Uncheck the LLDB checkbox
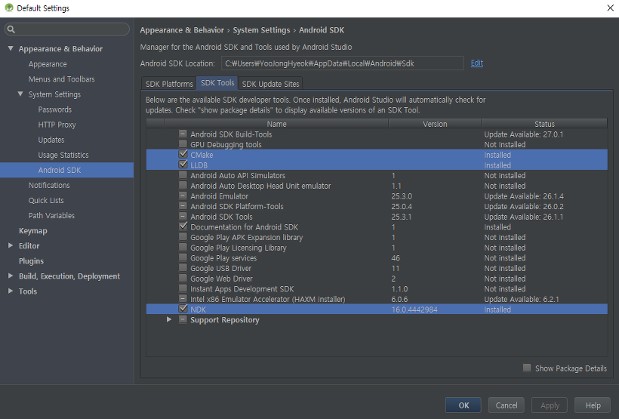This screenshot has height=419, width=619. [183, 165]
